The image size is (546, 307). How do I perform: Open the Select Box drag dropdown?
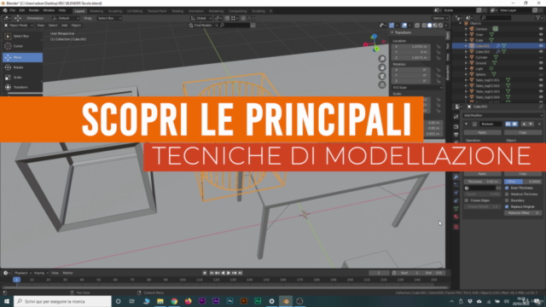(109, 18)
